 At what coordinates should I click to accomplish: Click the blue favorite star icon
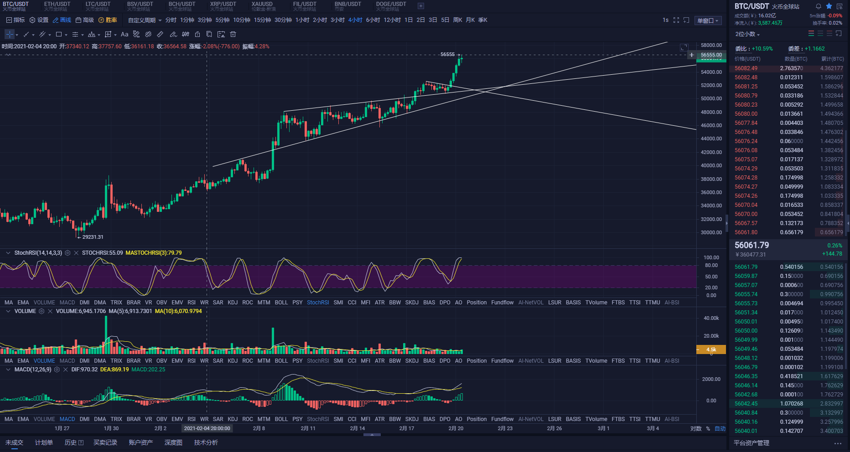tap(829, 6)
